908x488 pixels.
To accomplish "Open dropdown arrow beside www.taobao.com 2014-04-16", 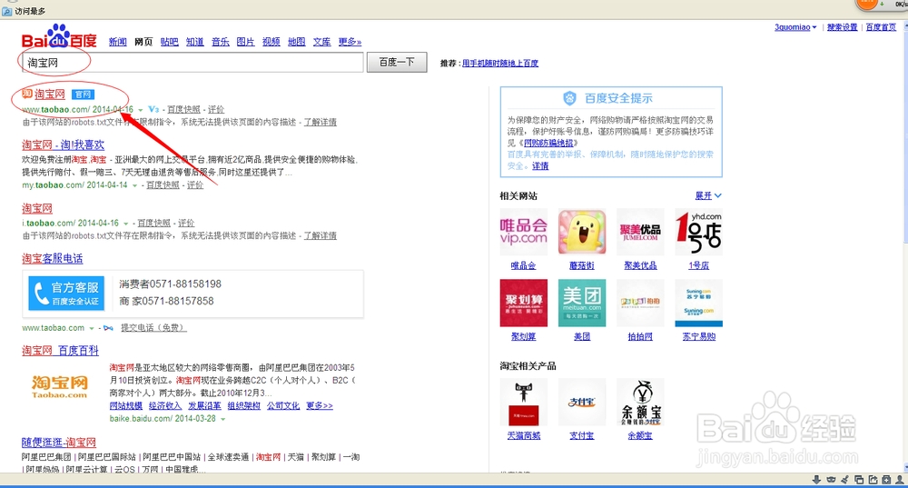I will pos(140,110).
